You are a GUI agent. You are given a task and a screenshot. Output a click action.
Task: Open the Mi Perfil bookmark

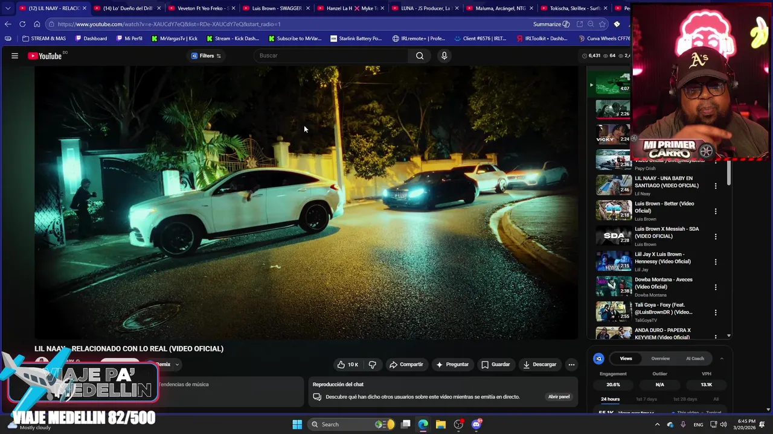point(129,39)
